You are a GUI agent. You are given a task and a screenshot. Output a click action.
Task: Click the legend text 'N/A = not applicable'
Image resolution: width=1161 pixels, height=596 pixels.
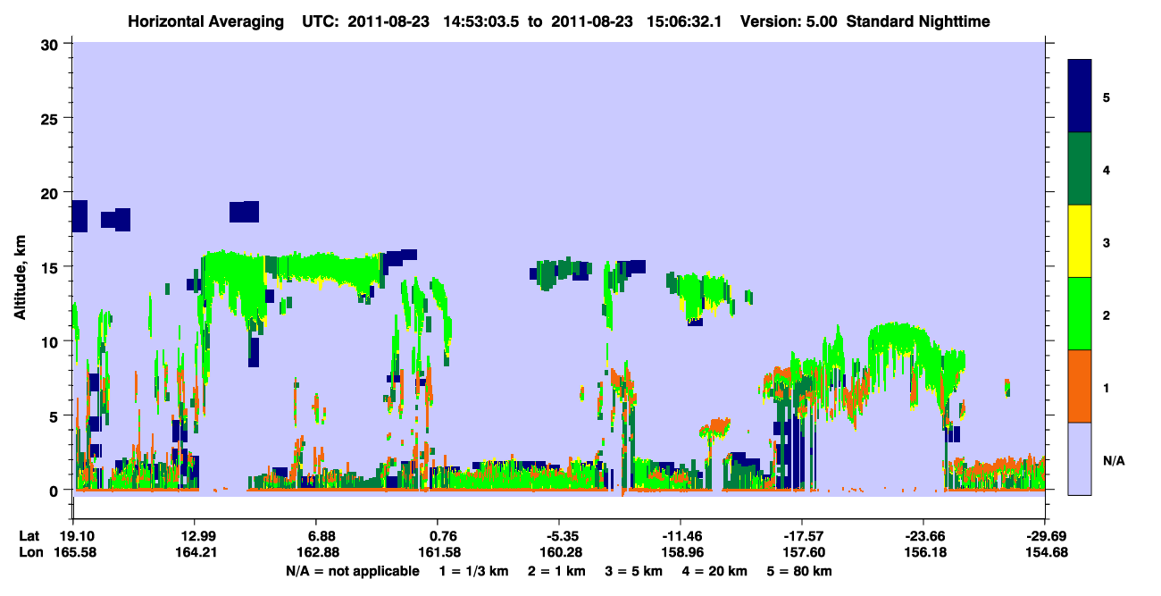[x=352, y=571]
